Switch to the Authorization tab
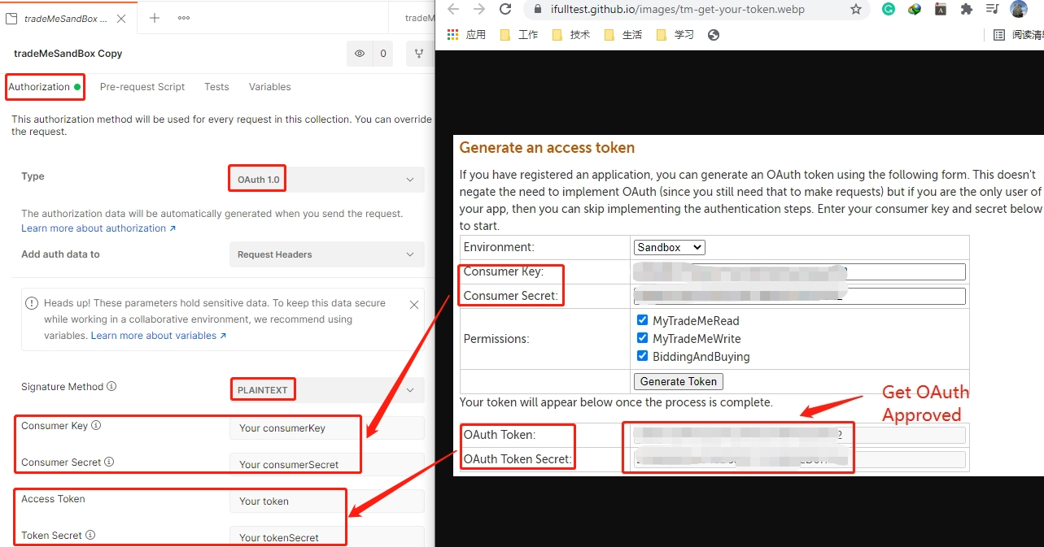This screenshot has width=1044, height=547. click(45, 87)
